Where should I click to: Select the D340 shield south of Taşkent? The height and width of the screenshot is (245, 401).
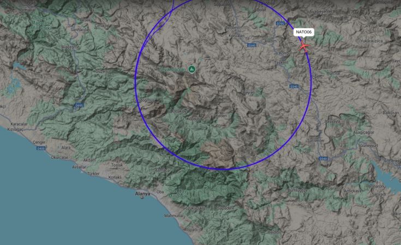[294, 87]
